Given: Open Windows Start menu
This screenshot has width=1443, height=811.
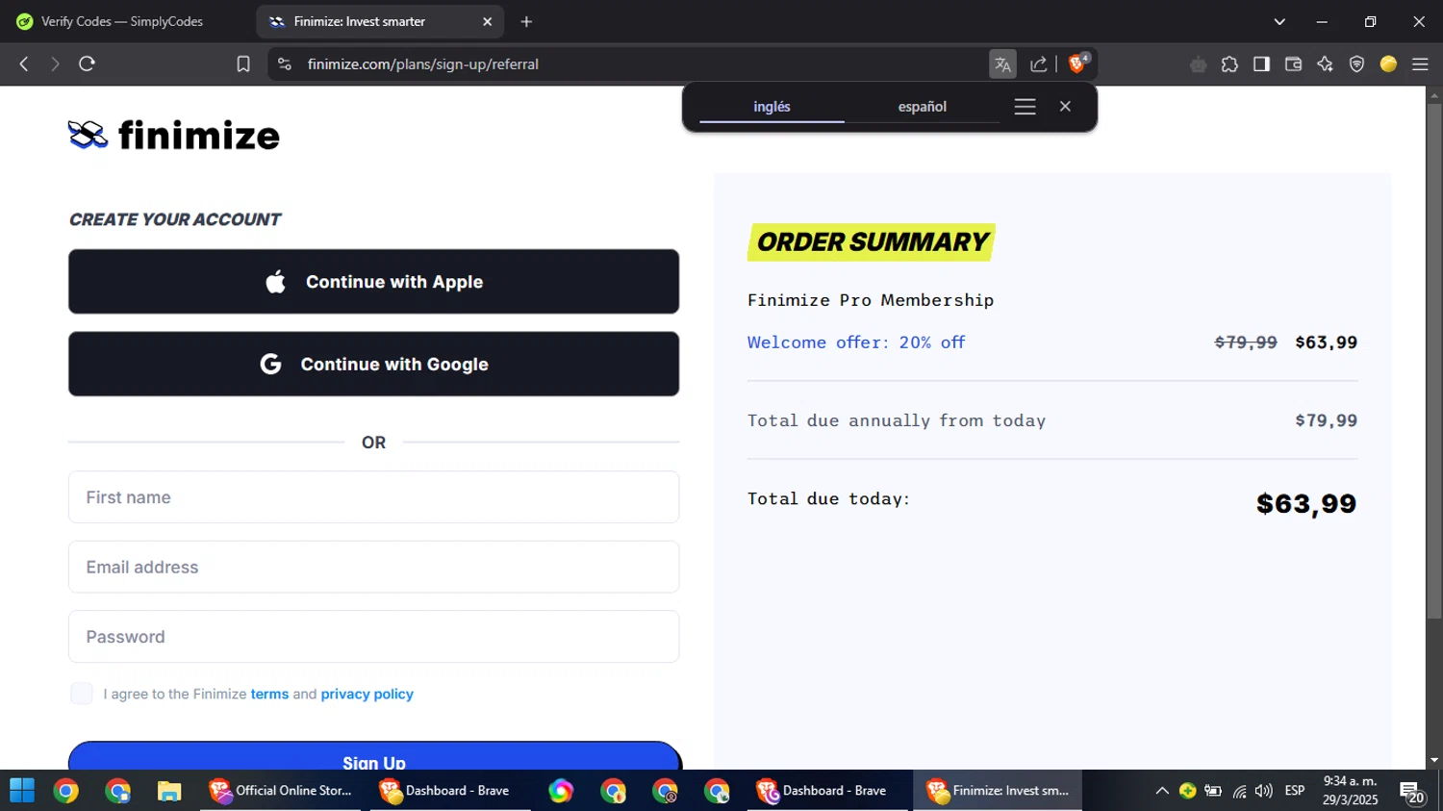Looking at the screenshot, I should [21, 791].
